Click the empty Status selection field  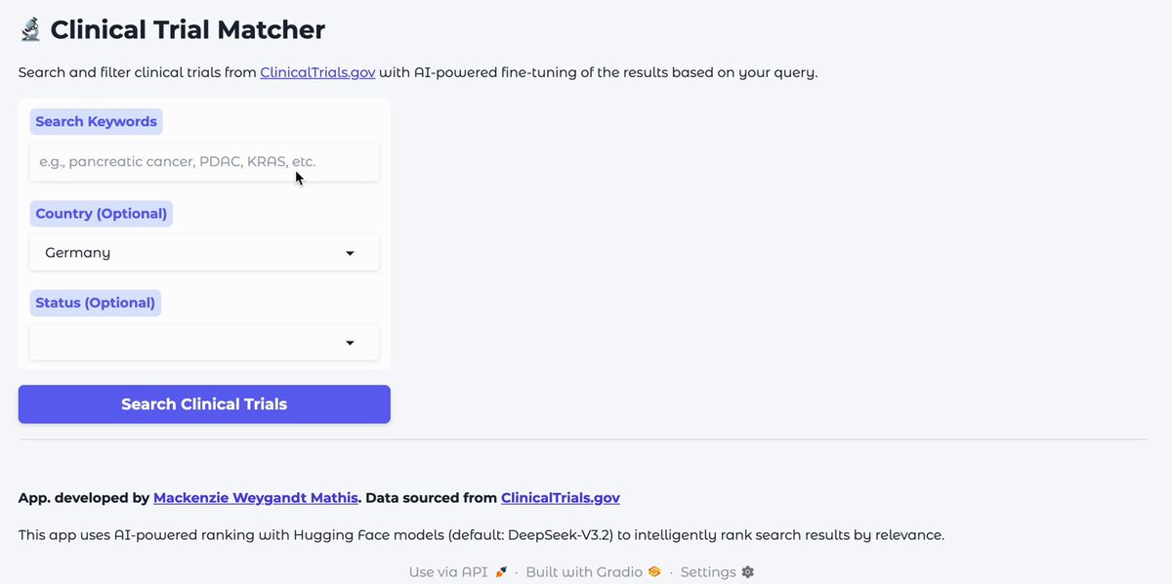tap(204, 343)
